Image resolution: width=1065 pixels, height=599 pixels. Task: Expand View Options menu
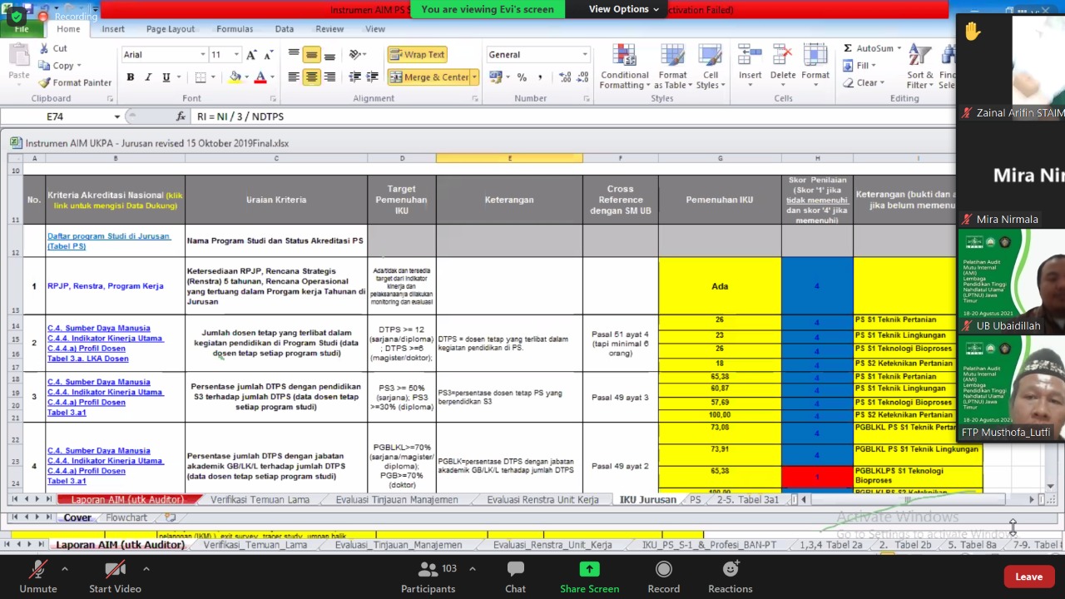coord(623,9)
